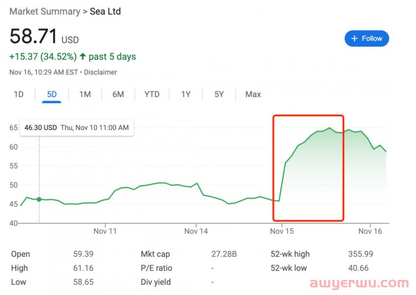Click the Open value 59.39
This screenshot has width=416, height=295.
click(x=83, y=254)
